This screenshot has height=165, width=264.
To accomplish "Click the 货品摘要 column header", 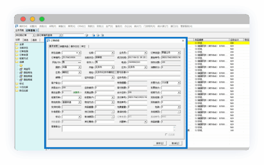I will 211,40.
